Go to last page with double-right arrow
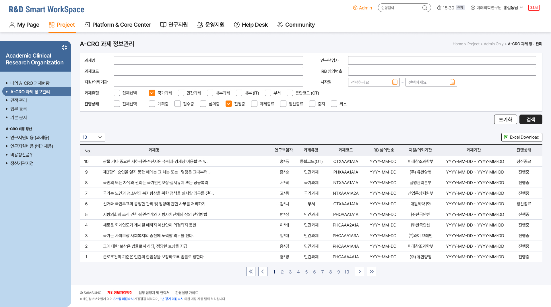 (x=372, y=271)
